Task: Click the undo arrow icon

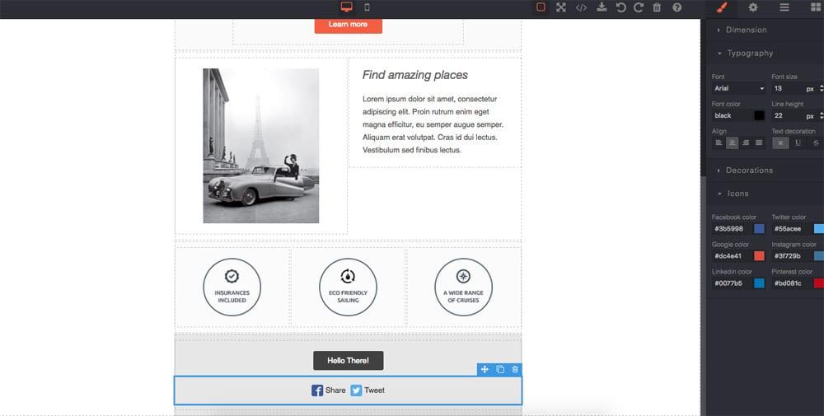Action: click(620, 7)
